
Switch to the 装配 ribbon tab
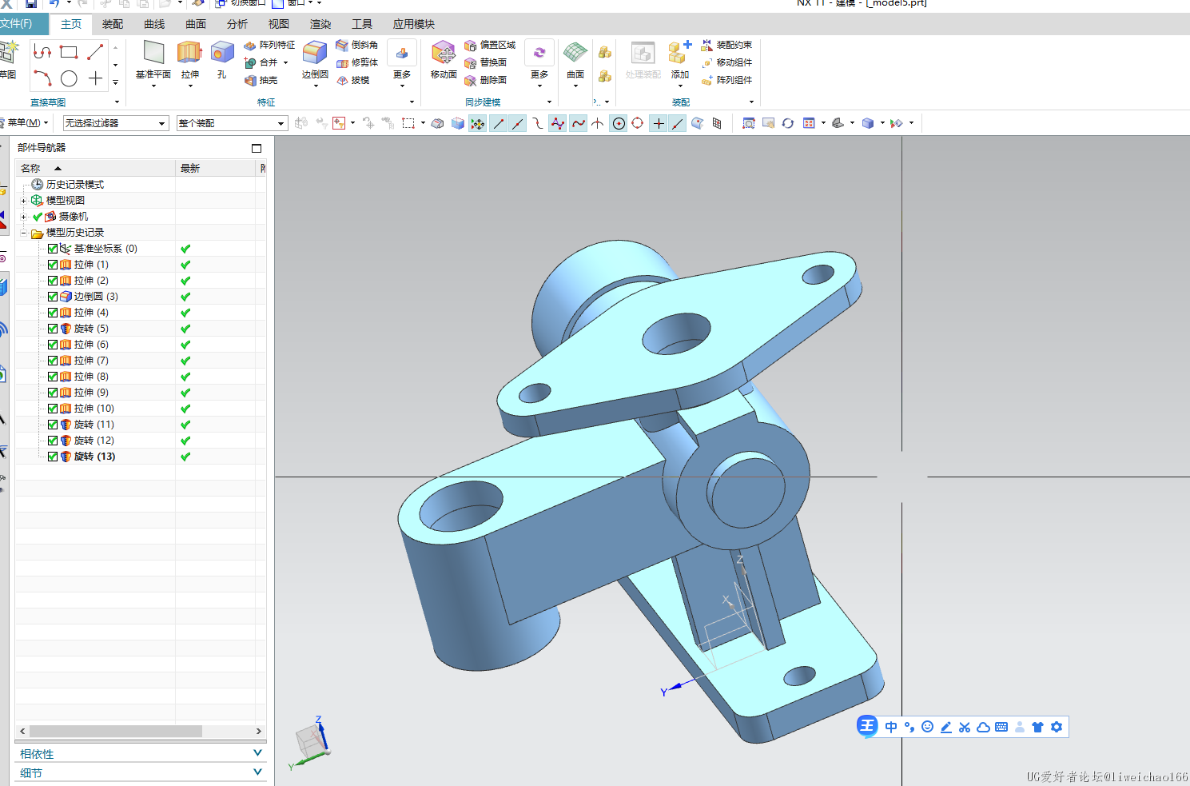[113, 24]
